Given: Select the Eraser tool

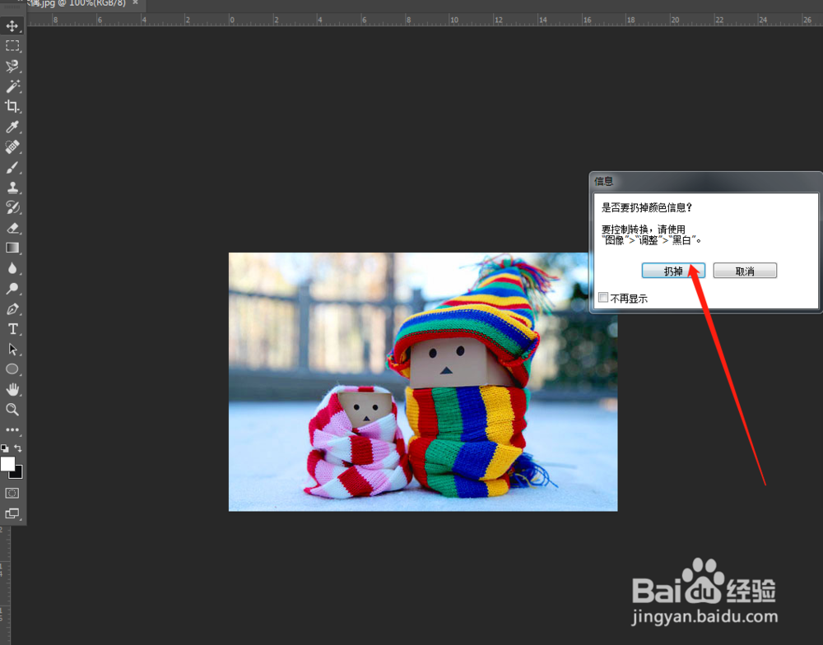Looking at the screenshot, I should [x=12, y=228].
